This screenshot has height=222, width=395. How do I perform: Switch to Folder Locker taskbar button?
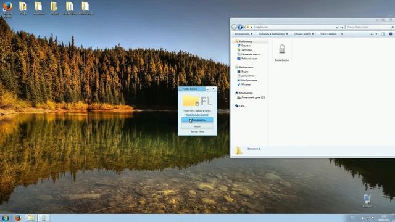44,218
